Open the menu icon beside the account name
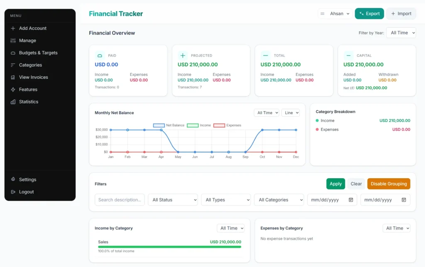 pos(322,13)
